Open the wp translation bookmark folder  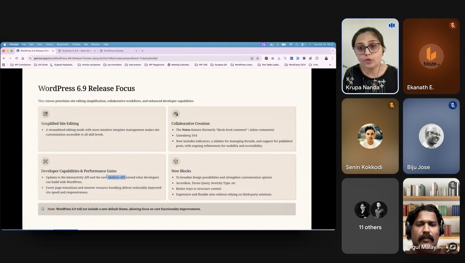tap(113, 65)
